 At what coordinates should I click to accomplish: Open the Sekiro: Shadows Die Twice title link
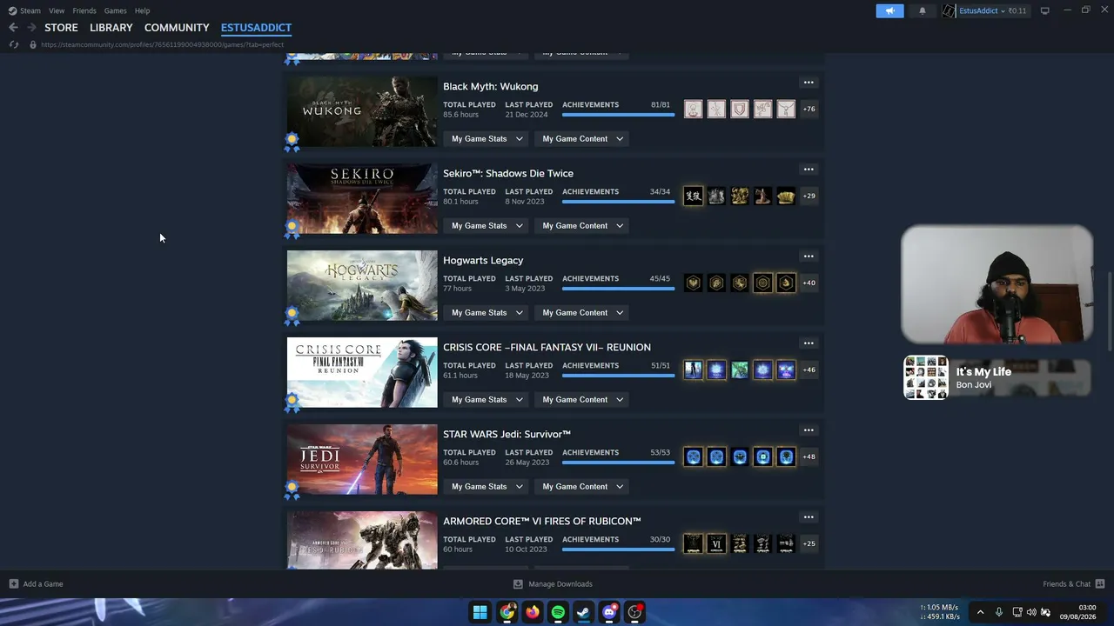tap(508, 173)
